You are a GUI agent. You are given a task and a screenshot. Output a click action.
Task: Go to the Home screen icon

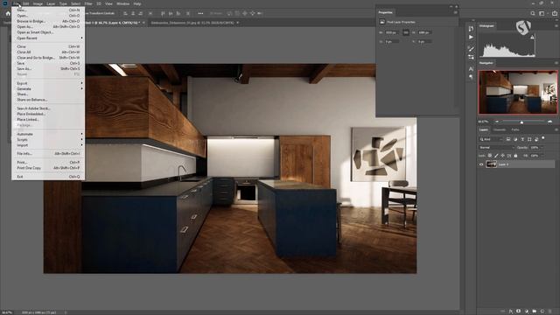[x=8, y=14]
